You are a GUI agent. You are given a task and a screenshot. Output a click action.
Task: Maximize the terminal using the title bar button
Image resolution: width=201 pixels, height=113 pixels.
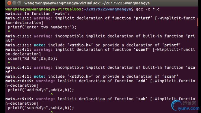(19, 3)
